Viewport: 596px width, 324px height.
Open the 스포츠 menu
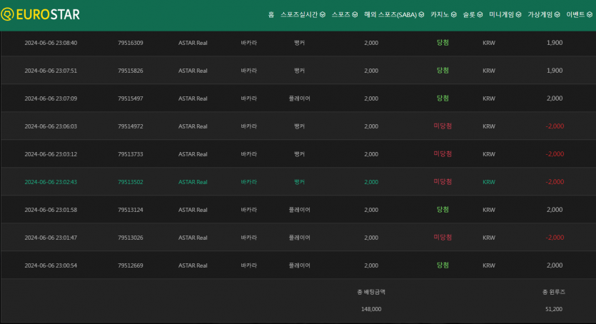[344, 14]
